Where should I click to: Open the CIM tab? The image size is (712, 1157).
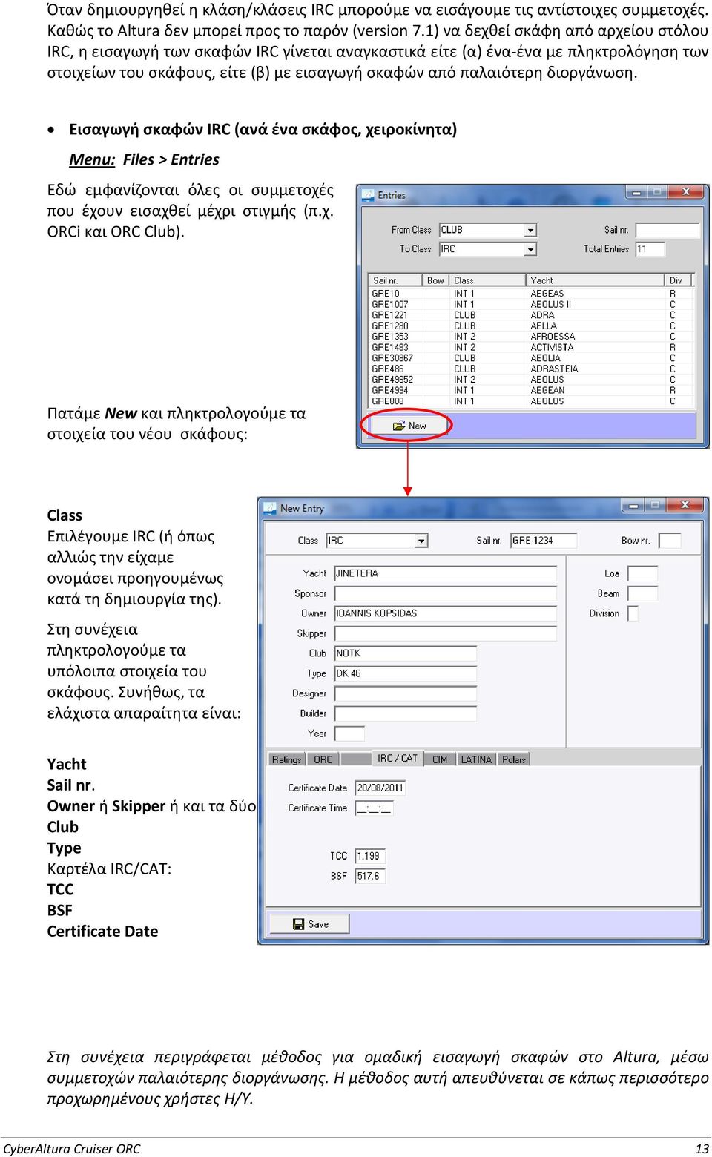coord(440,759)
